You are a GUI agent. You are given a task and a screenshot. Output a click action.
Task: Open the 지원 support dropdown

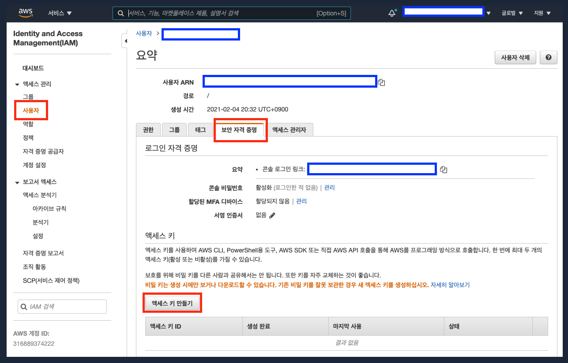pos(542,13)
